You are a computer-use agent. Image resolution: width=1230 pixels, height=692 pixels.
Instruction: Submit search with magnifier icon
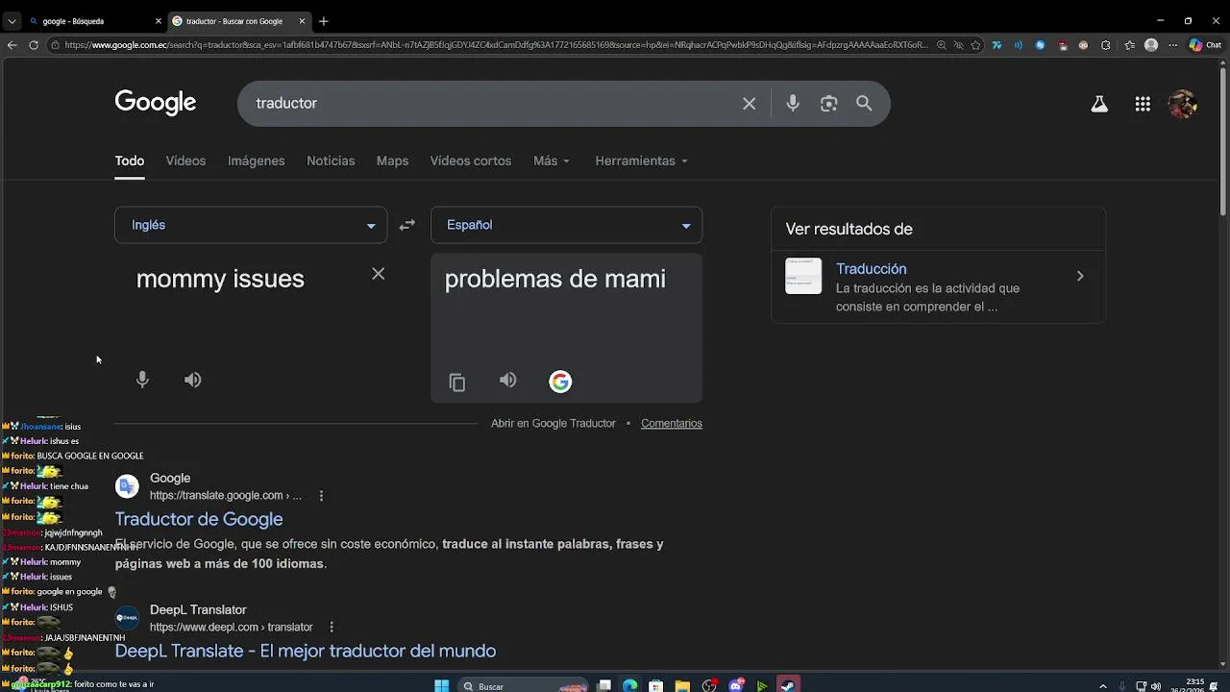864,104
